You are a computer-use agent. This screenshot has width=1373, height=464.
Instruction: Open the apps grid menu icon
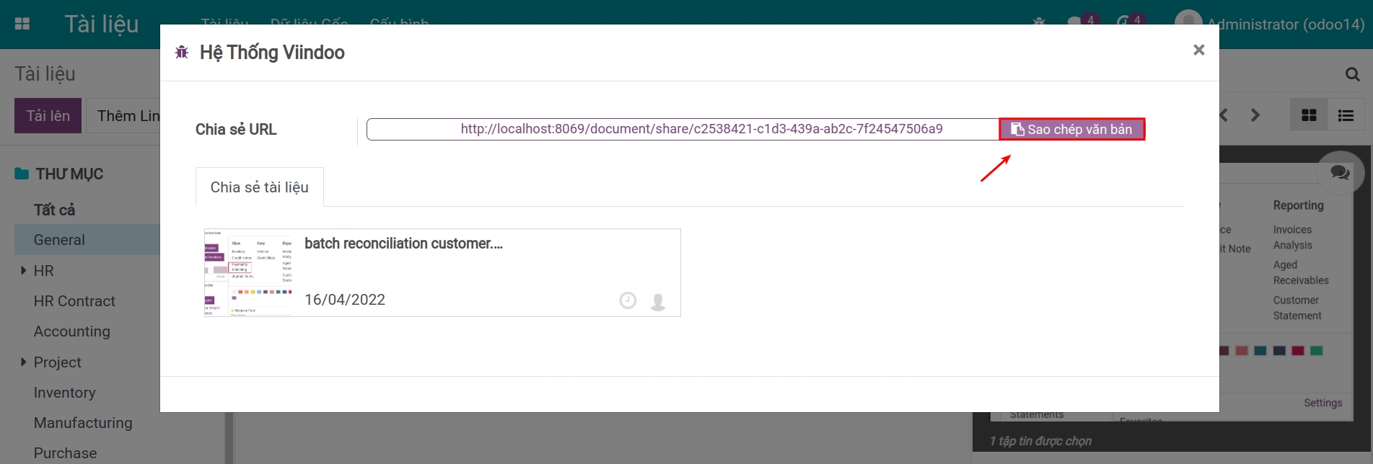tap(22, 24)
